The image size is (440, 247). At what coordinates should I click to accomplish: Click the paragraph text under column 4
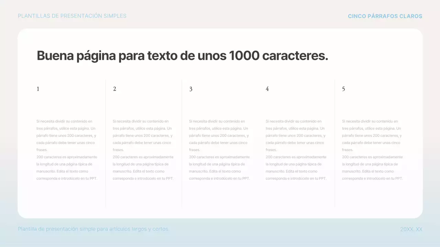[296, 150]
